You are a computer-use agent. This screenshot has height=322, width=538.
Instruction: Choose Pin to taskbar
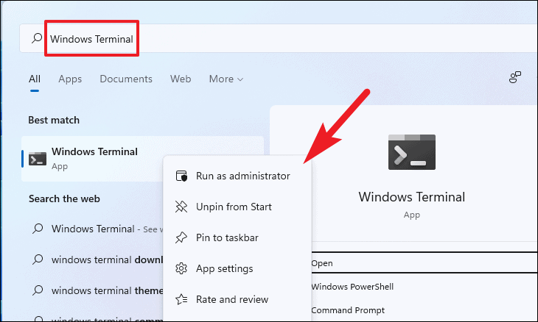coord(237,237)
